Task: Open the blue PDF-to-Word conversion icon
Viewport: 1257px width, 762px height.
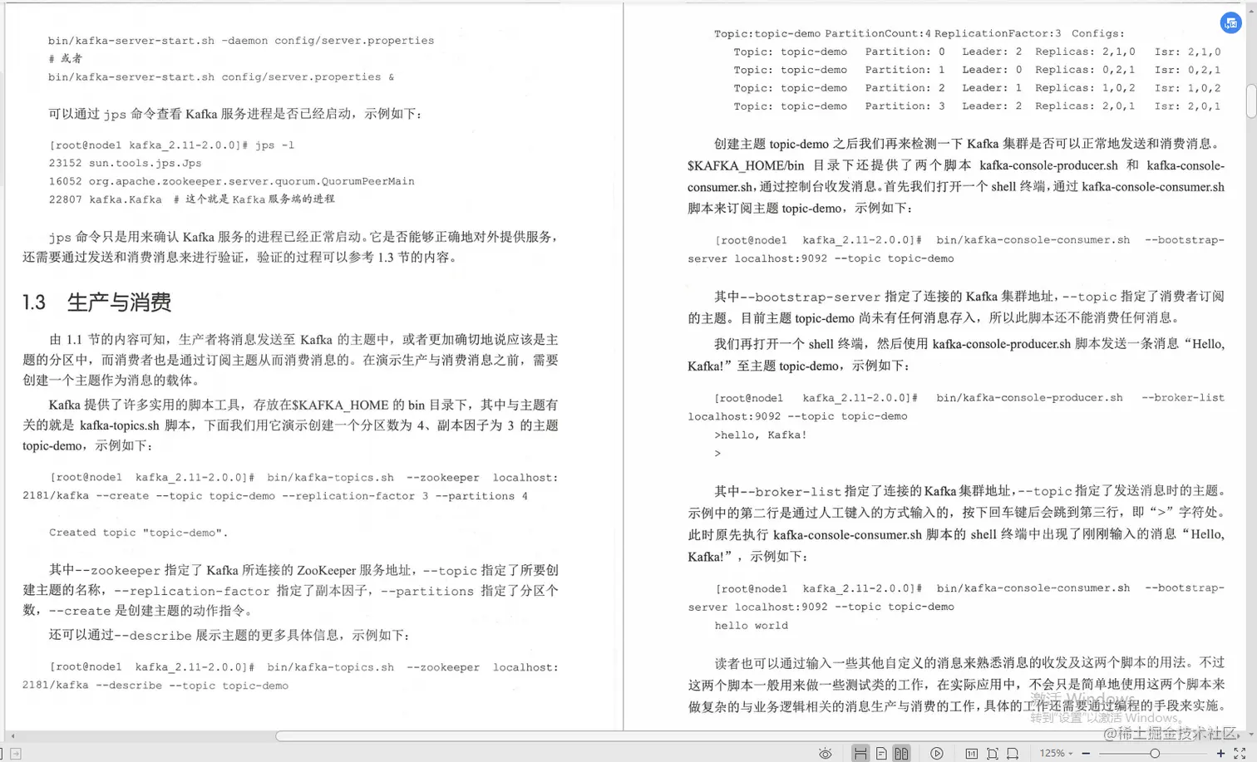Action: point(1231,22)
